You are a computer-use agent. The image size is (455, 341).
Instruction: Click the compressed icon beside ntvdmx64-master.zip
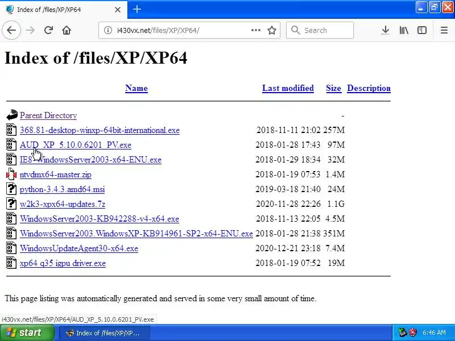[x=11, y=174]
